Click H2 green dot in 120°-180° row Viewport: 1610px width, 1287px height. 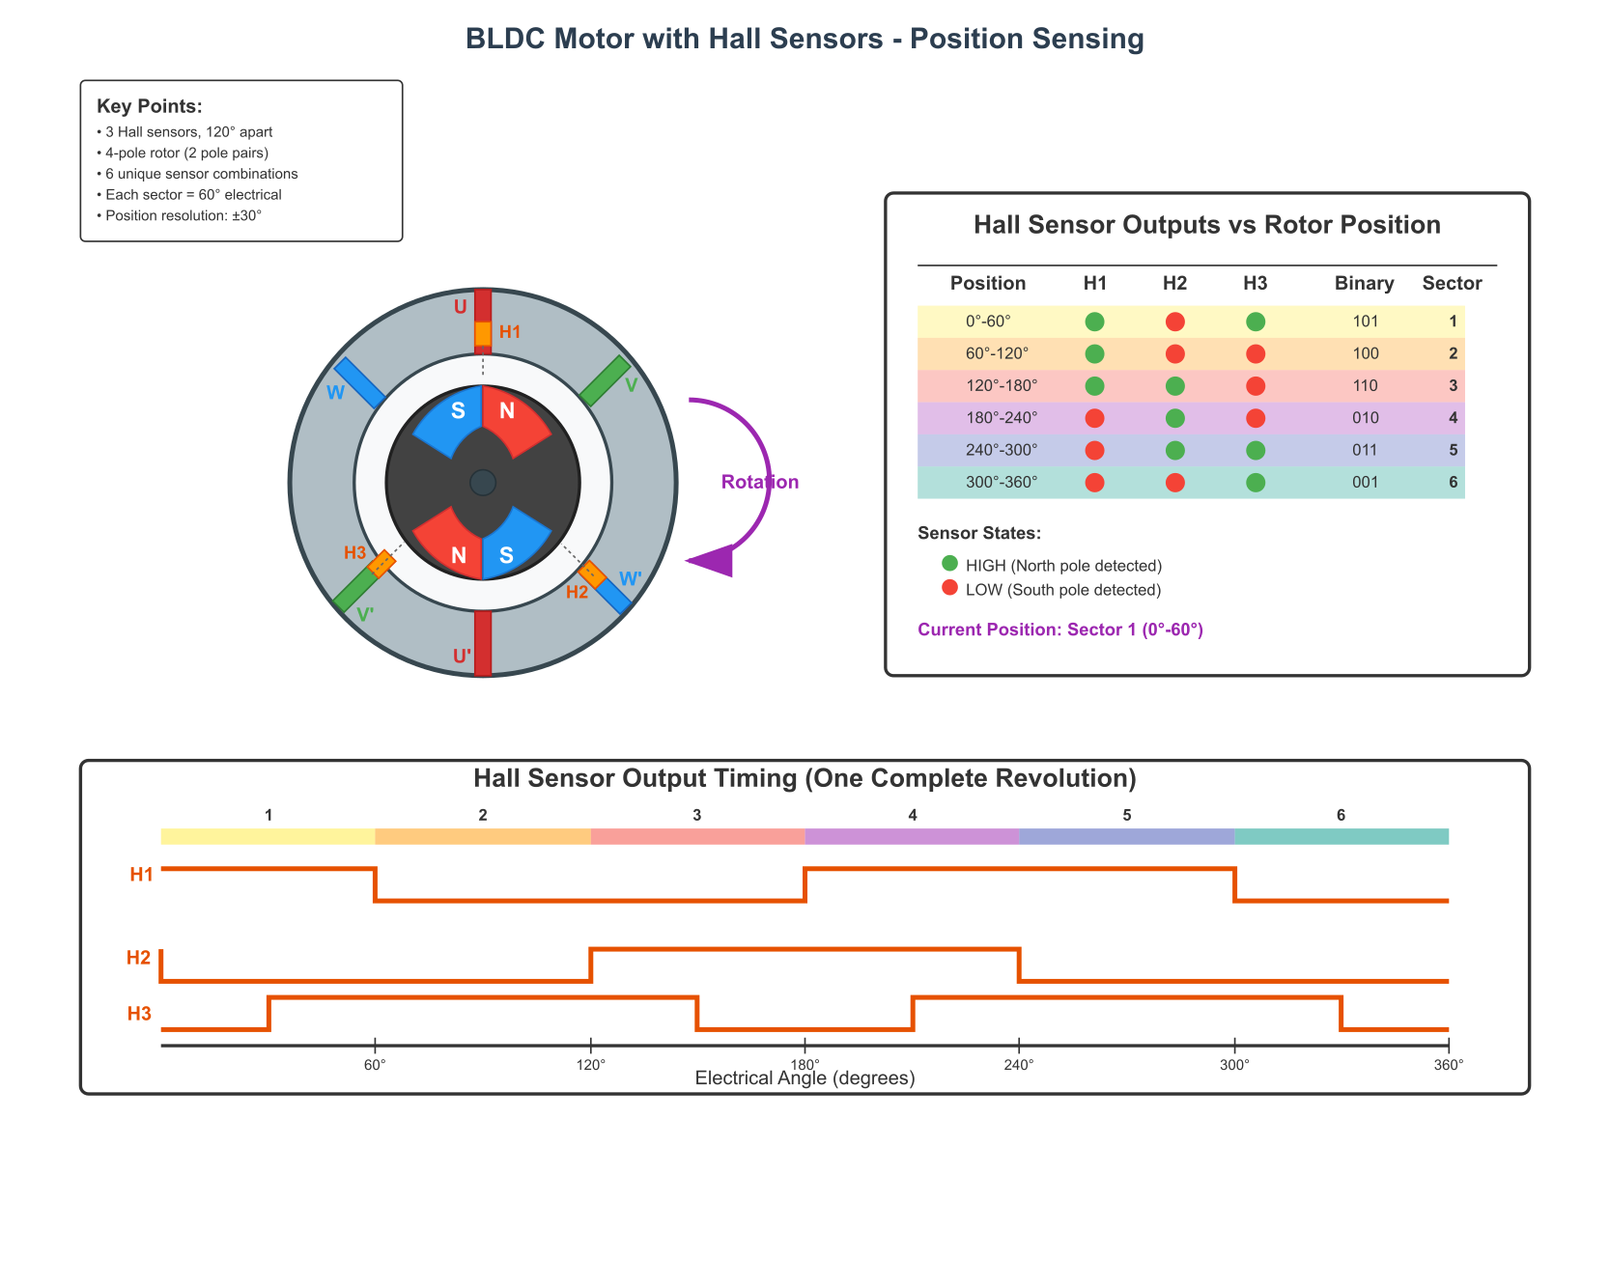tap(1175, 386)
